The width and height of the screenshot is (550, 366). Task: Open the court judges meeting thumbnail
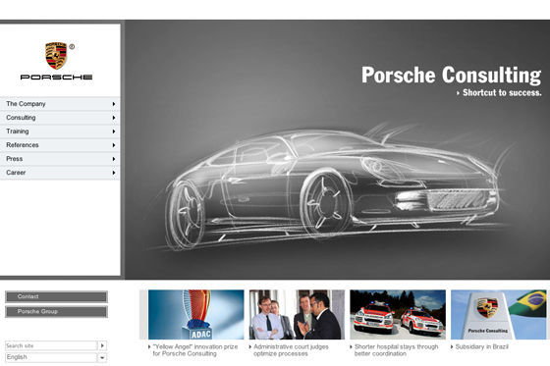(297, 314)
